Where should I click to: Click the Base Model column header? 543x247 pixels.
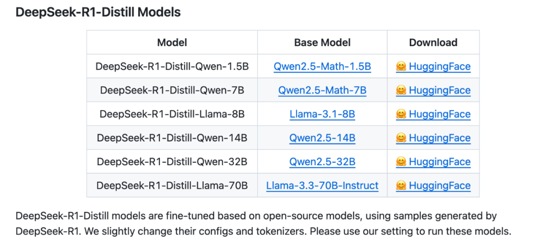[x=322, y=43]
